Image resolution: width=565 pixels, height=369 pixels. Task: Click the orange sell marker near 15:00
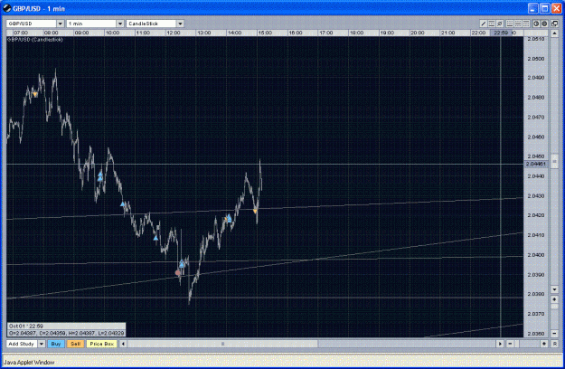pyautogui.click(x=255, y=211)
